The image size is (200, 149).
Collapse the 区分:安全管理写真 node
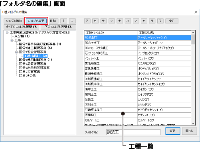16,52
